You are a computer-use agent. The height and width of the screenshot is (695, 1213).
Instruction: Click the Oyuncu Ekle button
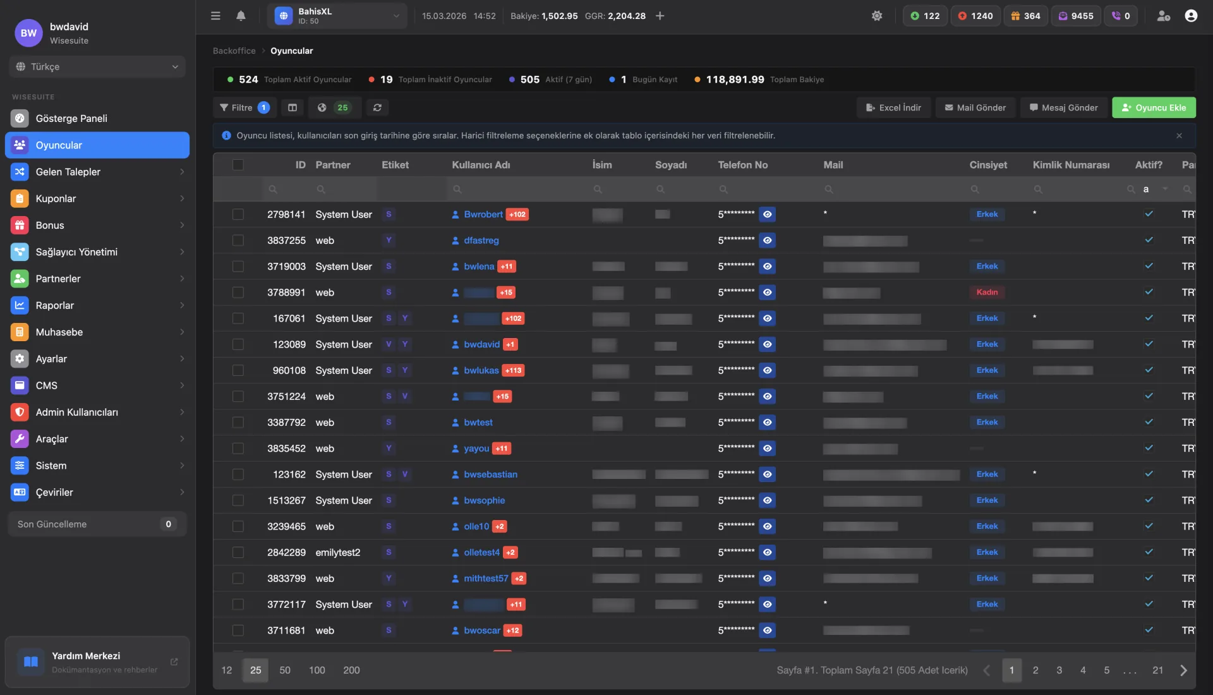(1154, 107)
